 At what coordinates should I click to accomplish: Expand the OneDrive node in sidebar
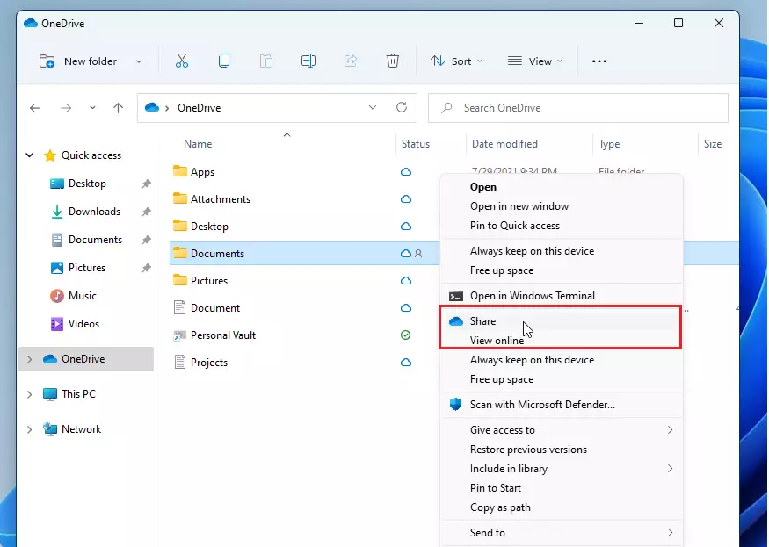tap(29, 359)
